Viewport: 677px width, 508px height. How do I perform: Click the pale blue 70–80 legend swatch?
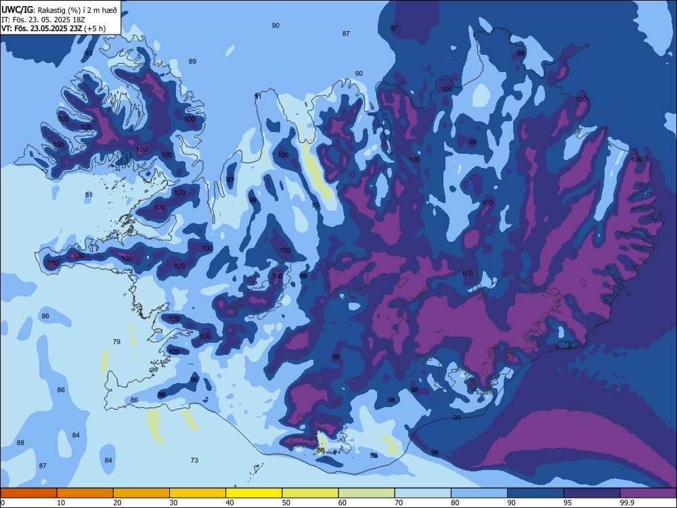pyautogui.click(x=422, y=493)
